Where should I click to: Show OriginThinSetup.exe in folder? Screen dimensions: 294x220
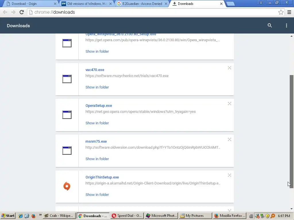point(97,195)
